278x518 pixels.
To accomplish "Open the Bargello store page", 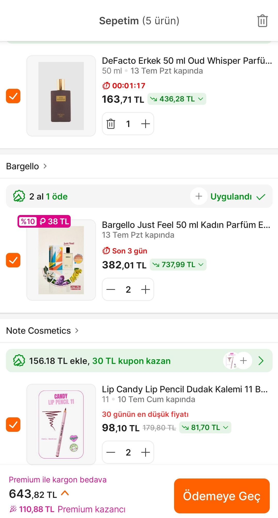I will tap(27, 166).
